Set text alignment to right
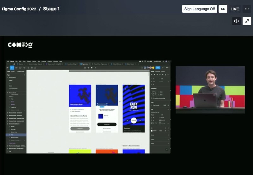This screenshot has height=175, width=253. [156, 123]
